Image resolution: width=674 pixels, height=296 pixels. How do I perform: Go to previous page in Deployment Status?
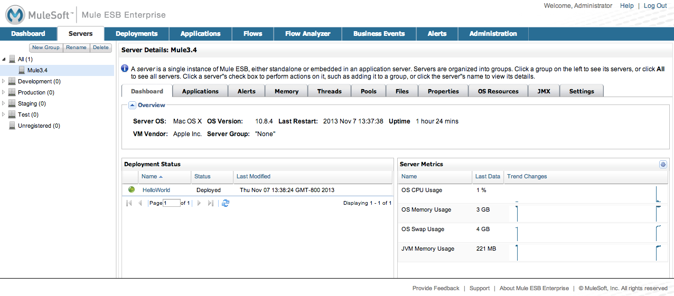tap(140, 203)
